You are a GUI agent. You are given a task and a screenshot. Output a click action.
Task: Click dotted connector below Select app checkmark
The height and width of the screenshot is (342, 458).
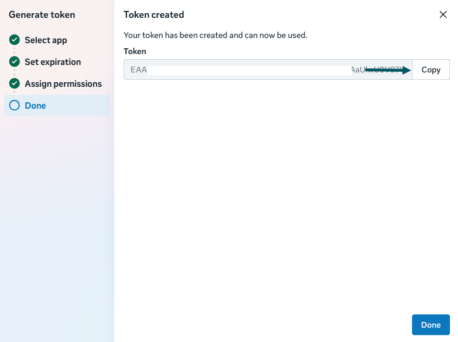pos(14,51)
